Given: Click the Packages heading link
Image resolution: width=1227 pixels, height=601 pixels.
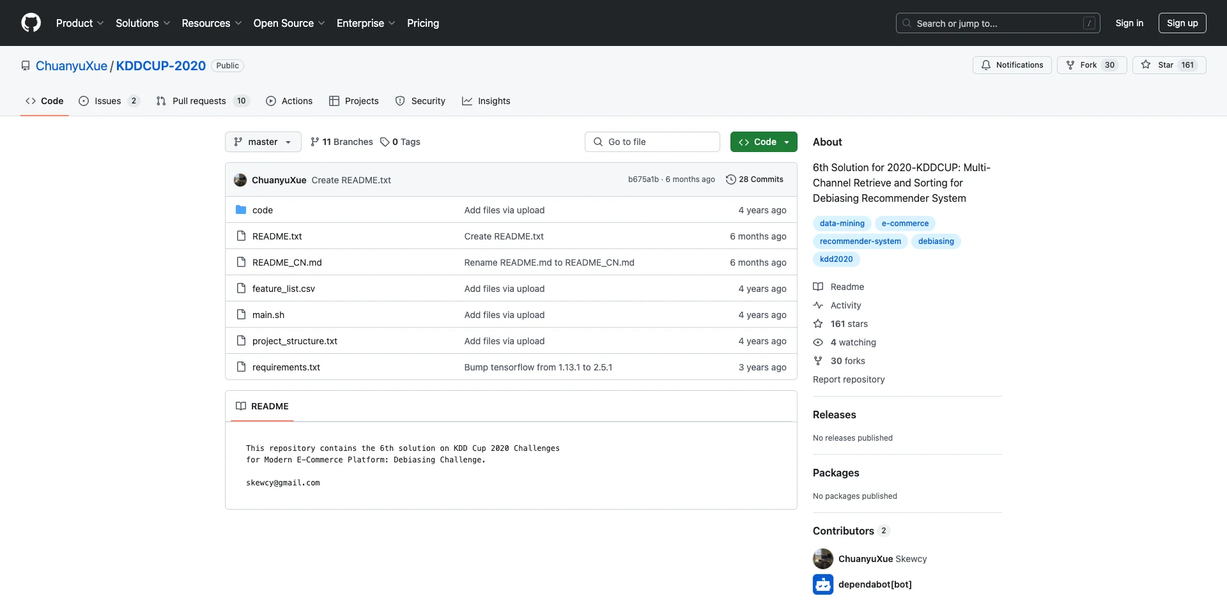Looking at the screenshot, I should (836, 473).
